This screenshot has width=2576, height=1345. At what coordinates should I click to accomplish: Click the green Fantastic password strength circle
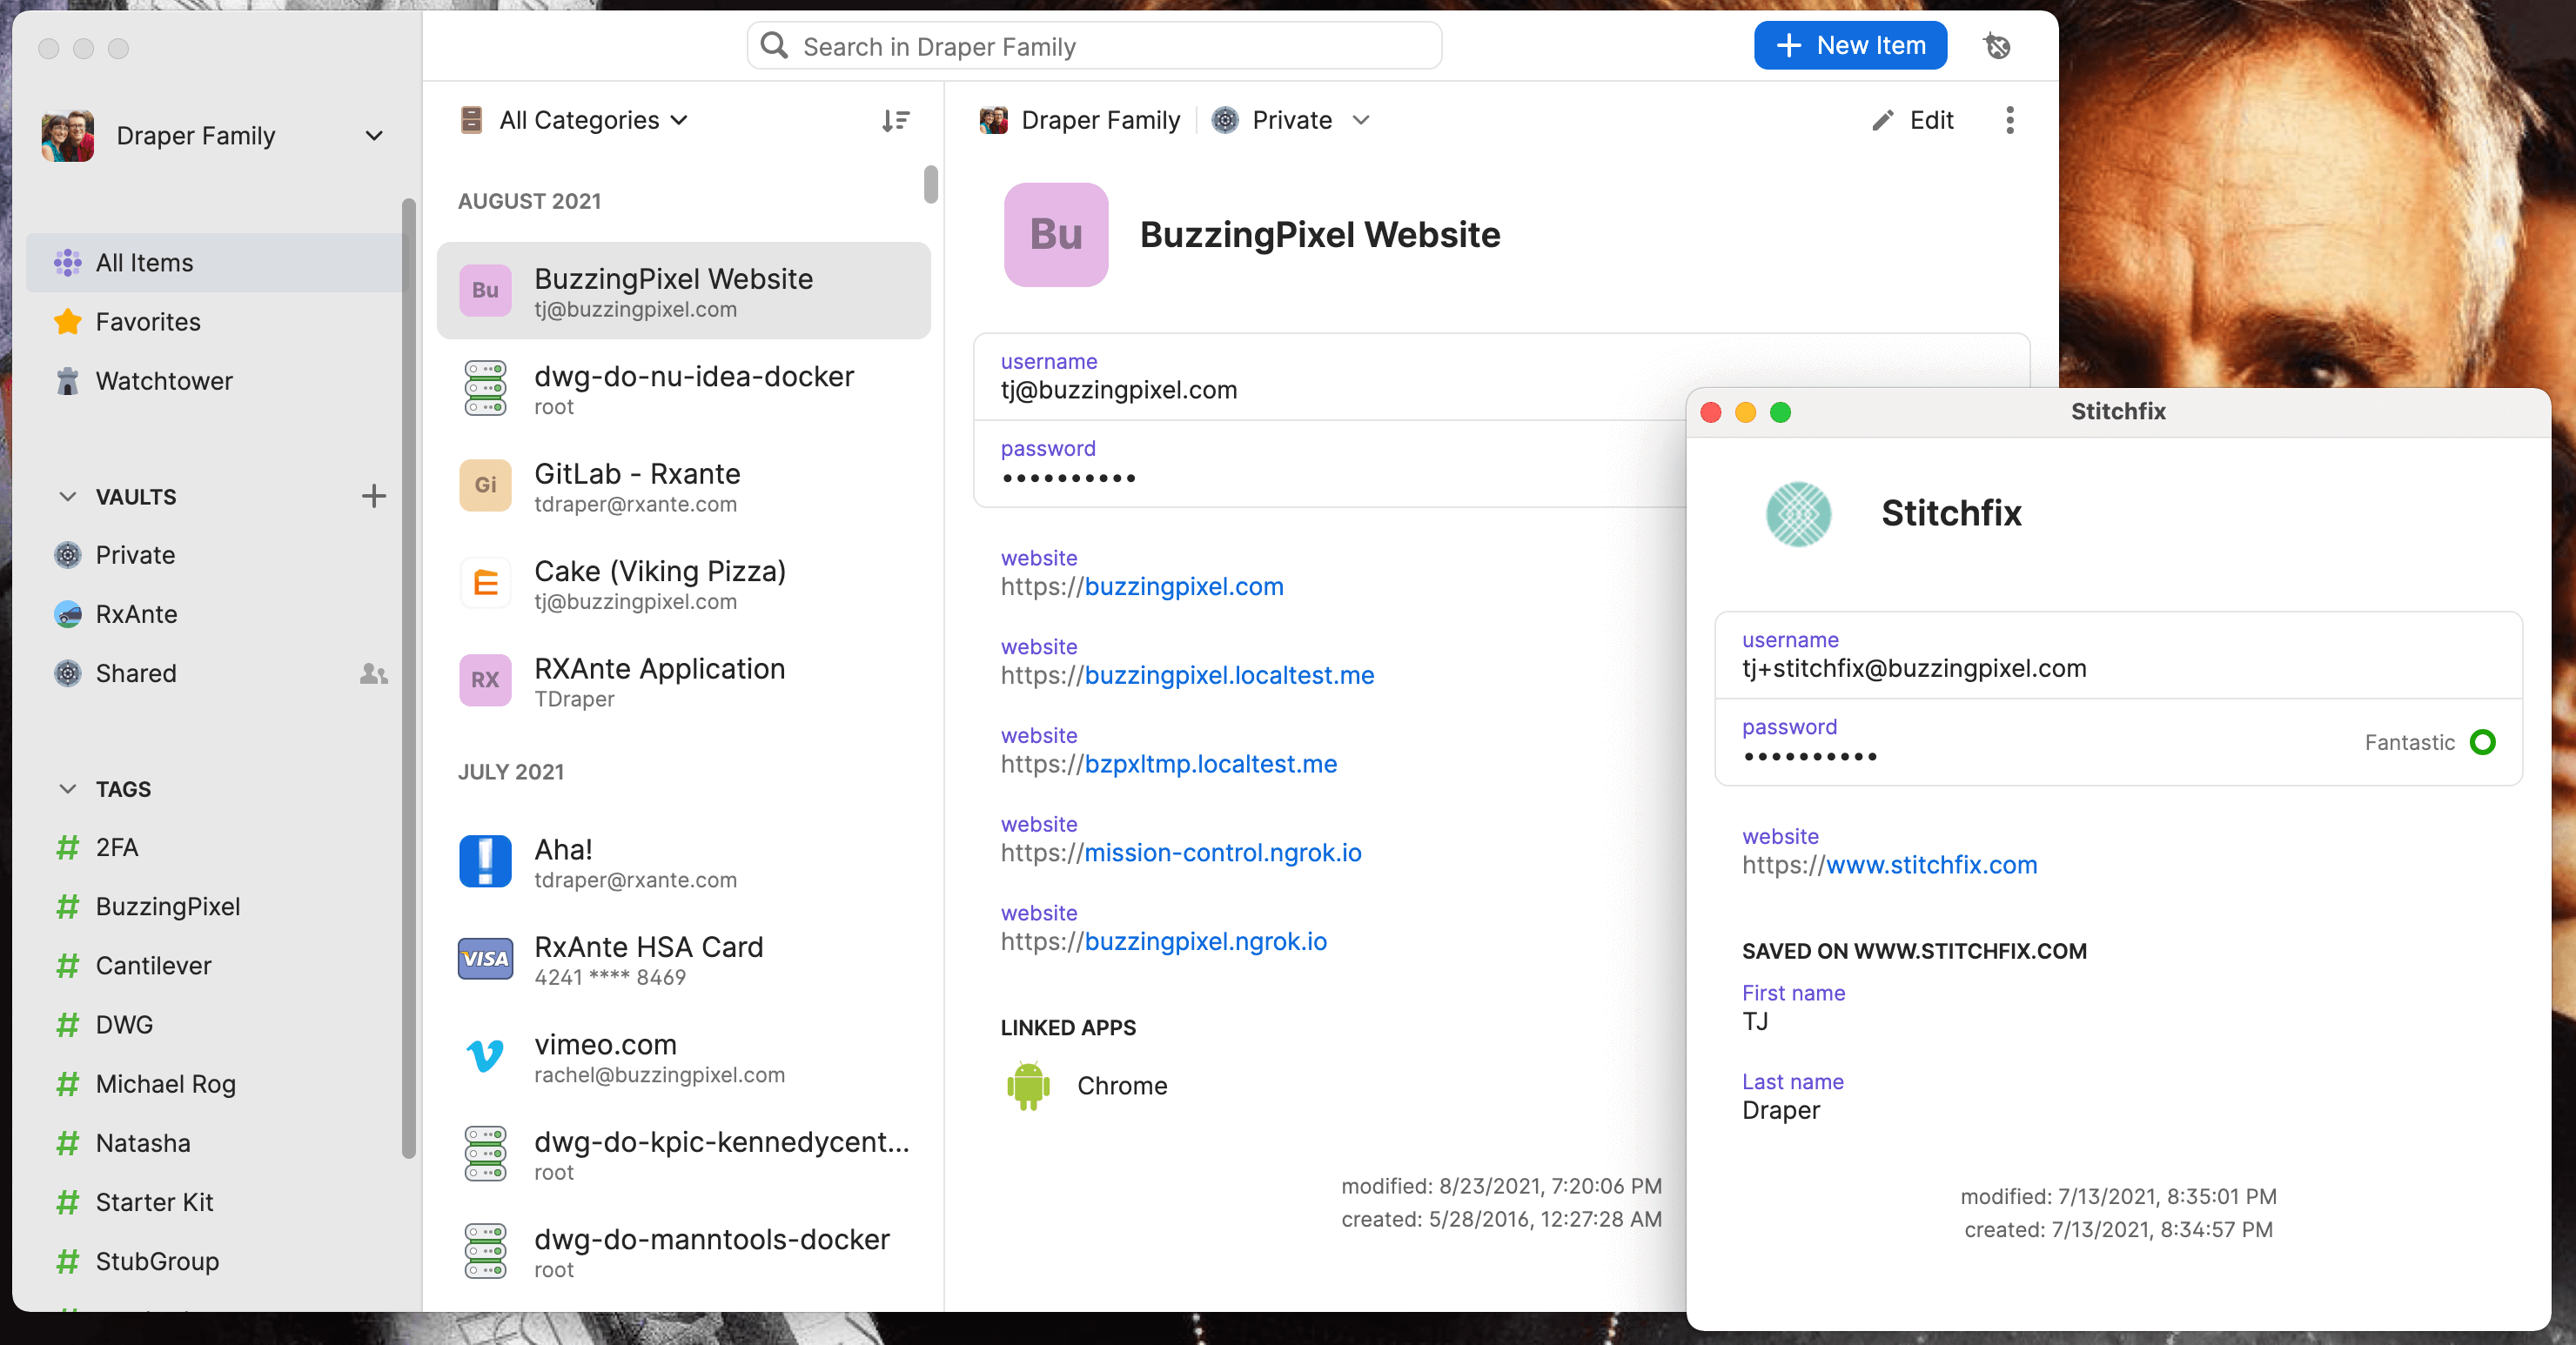coord(2482,742)
